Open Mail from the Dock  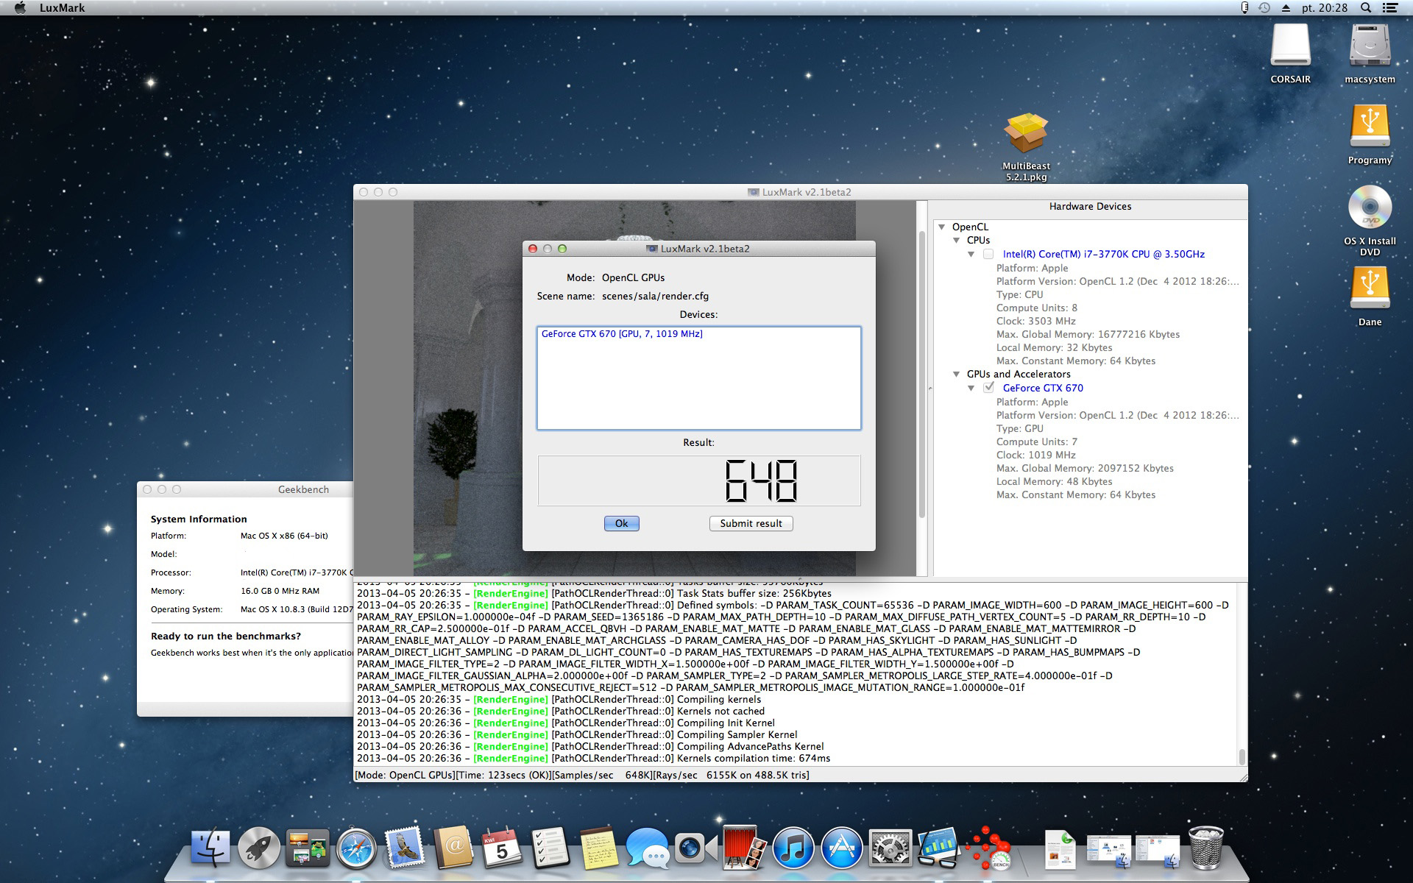pos(405,848)
